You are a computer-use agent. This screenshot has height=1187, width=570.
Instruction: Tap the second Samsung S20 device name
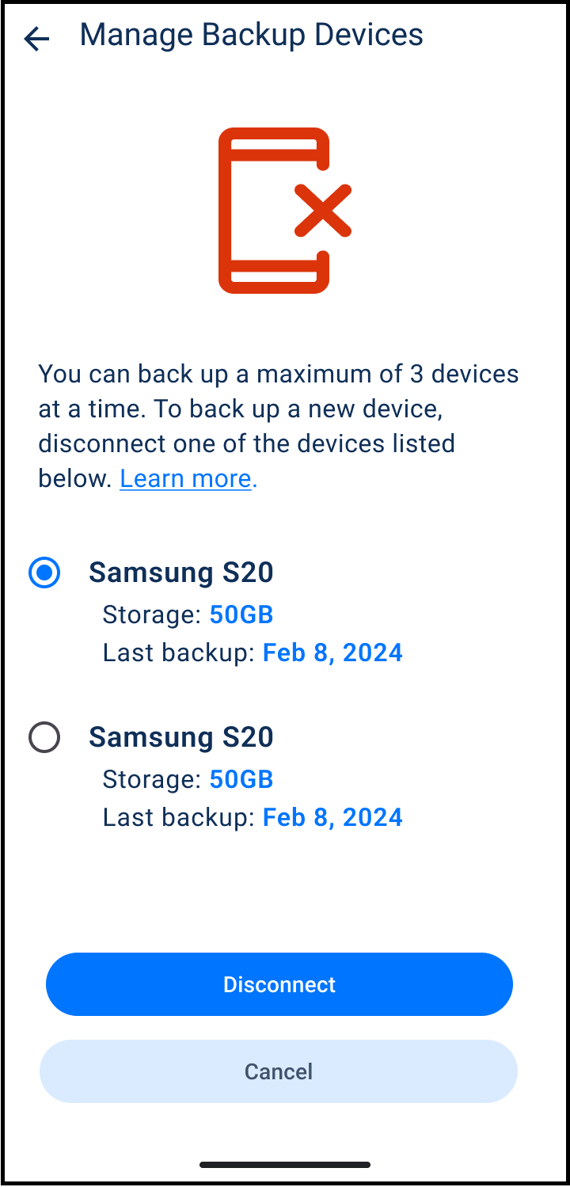click(x=181, y=737)
